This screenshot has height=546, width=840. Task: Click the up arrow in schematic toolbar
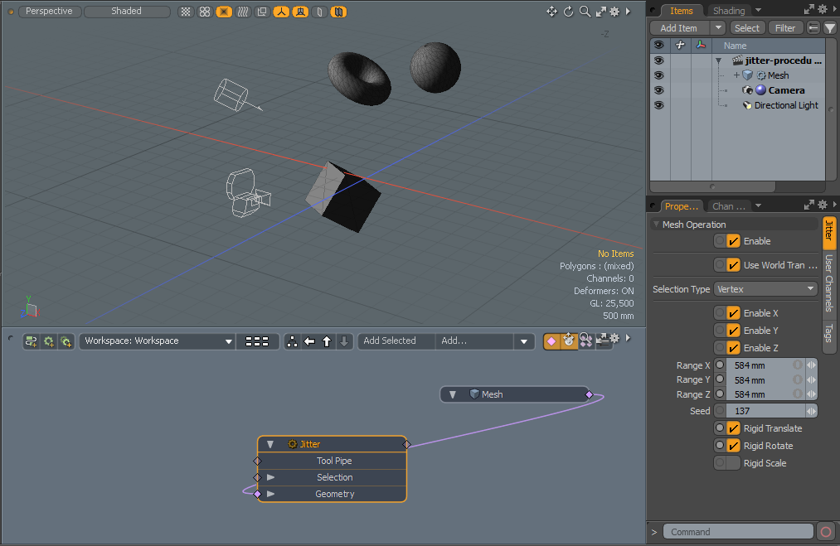(x=327, y=341)
